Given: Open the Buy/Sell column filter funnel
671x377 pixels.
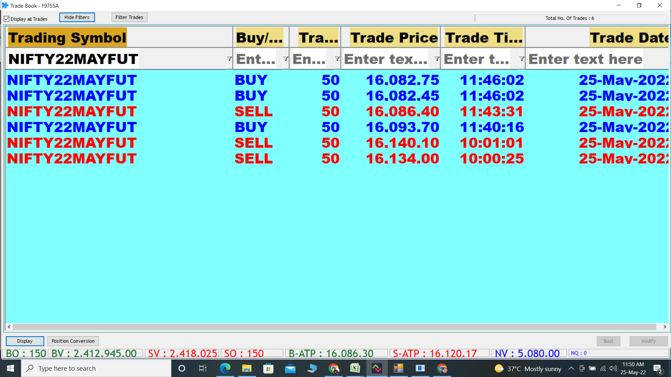Looking at the screenshot, I should tap(286, 59).
